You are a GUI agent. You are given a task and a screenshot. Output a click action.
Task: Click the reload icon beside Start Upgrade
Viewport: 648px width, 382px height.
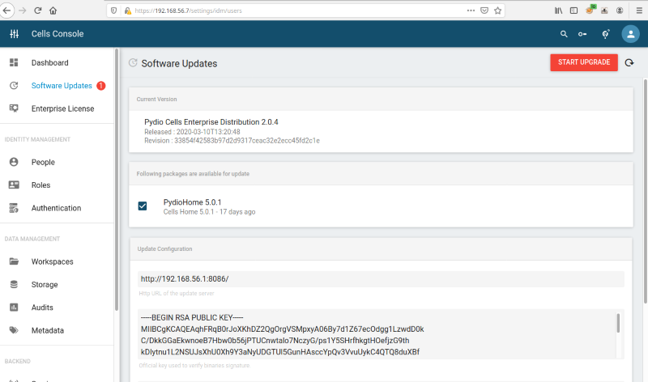(x=629, y=63)
